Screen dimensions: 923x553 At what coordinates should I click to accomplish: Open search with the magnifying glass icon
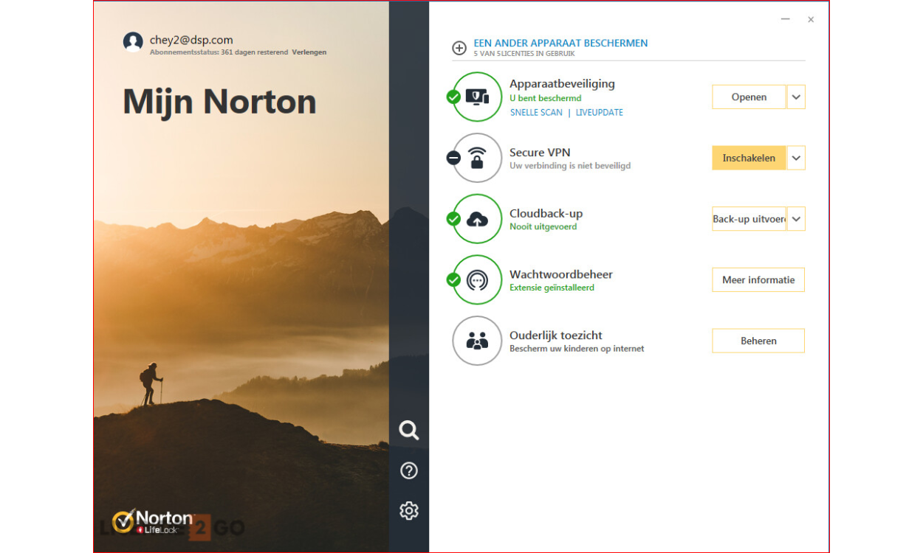[409, 431]
